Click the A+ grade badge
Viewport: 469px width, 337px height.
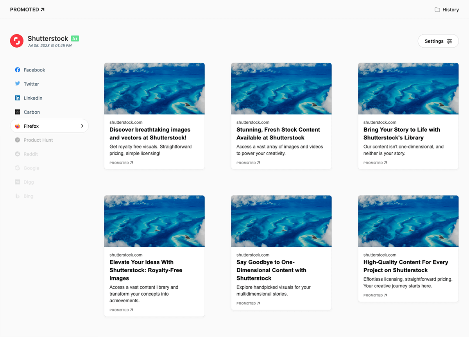coord(75,38)
